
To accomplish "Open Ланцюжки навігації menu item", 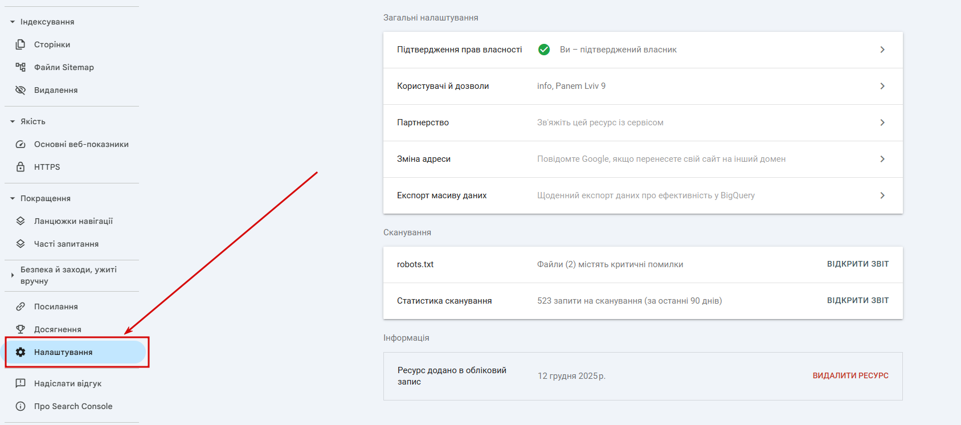I will pyautogui.click(x=73, y=221).
